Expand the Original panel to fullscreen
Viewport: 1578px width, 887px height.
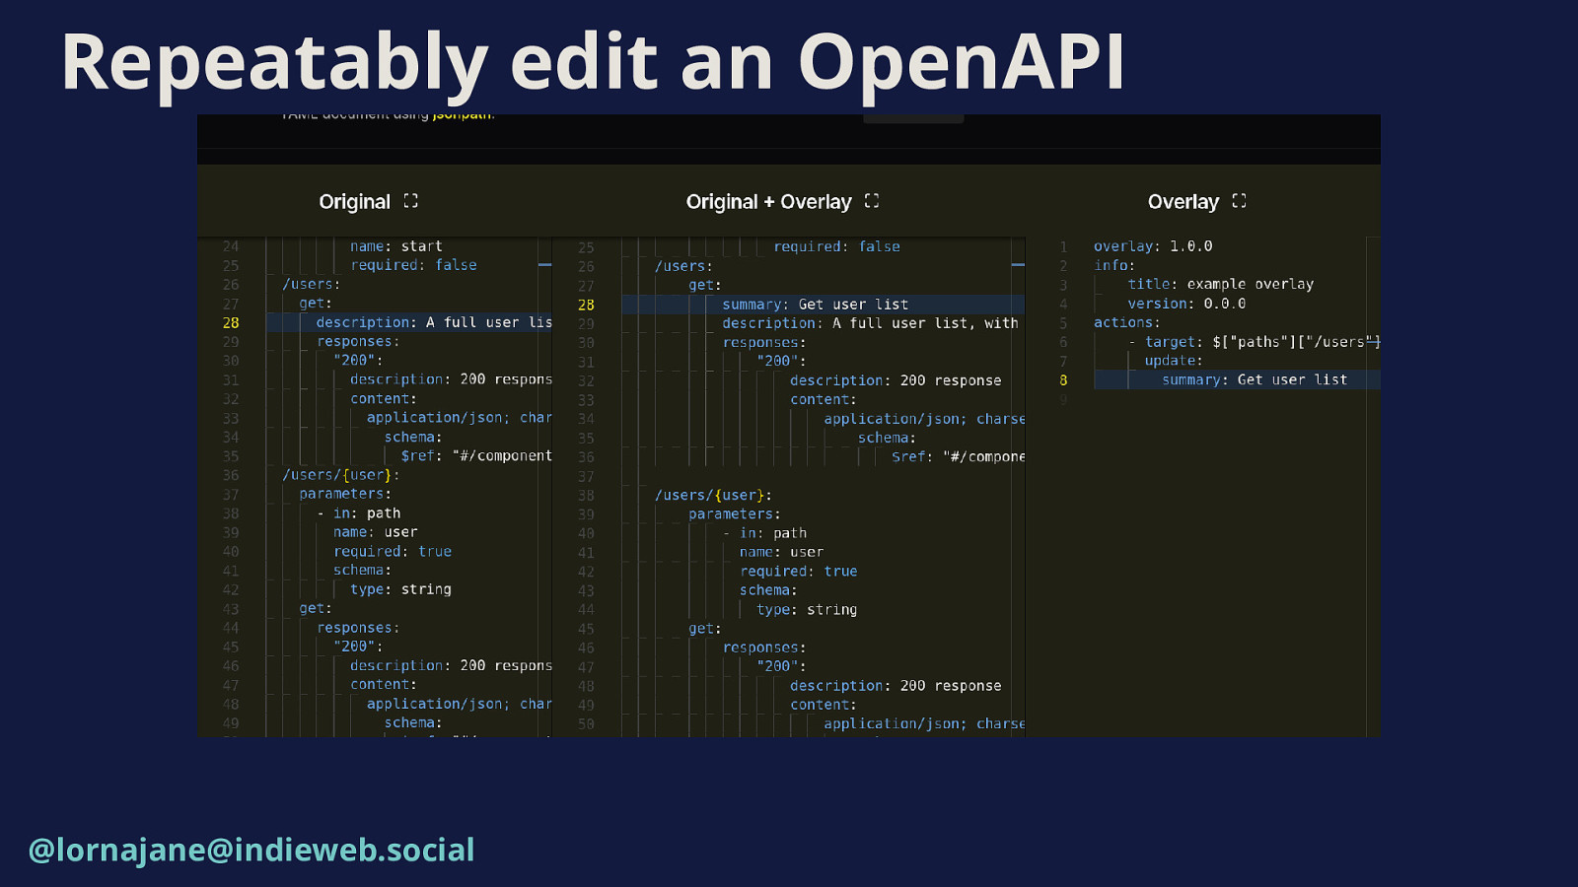[x=411, y=201]
